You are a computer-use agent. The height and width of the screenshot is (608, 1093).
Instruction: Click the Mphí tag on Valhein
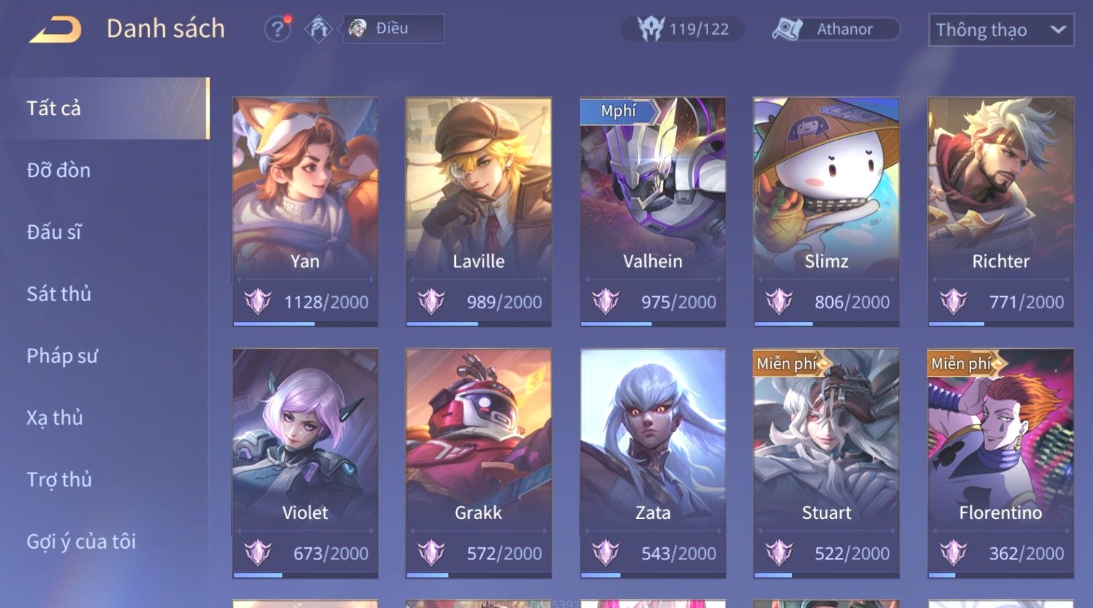[618, 111]
